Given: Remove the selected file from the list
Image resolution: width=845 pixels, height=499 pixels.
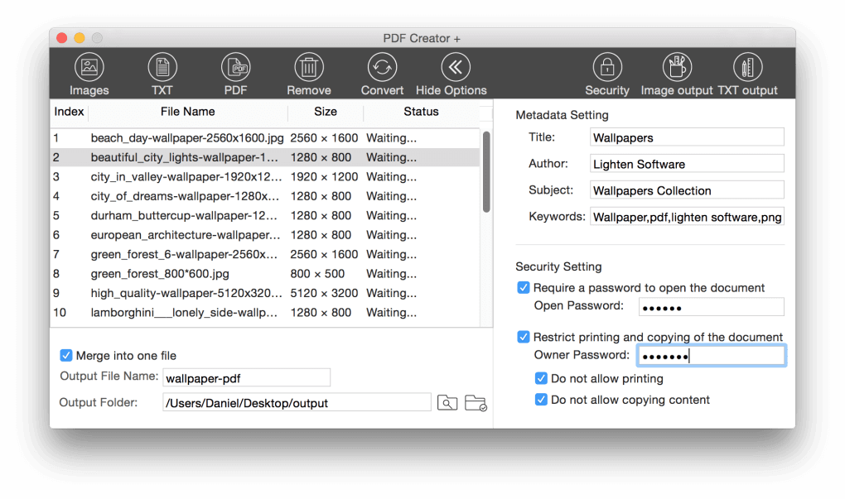Looking at the screenshot, I should 308,72.
